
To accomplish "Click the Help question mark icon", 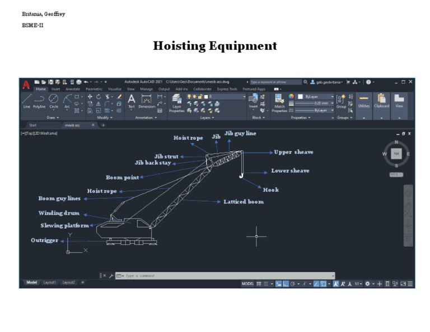I will (368, 82).
